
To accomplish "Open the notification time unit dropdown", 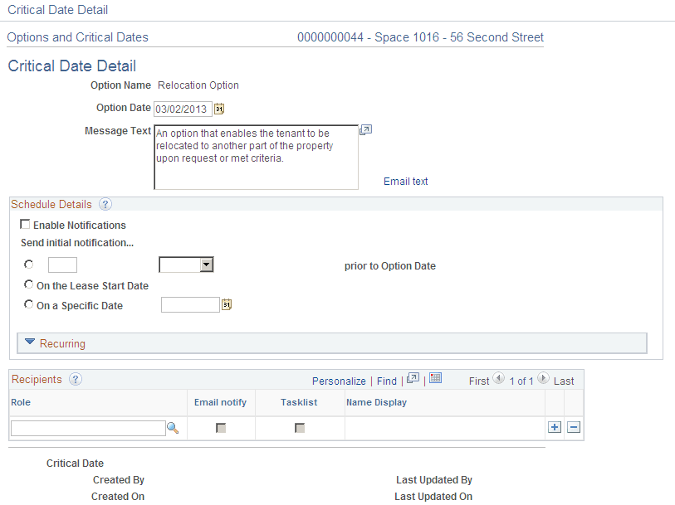I will [x=206, y=264].
